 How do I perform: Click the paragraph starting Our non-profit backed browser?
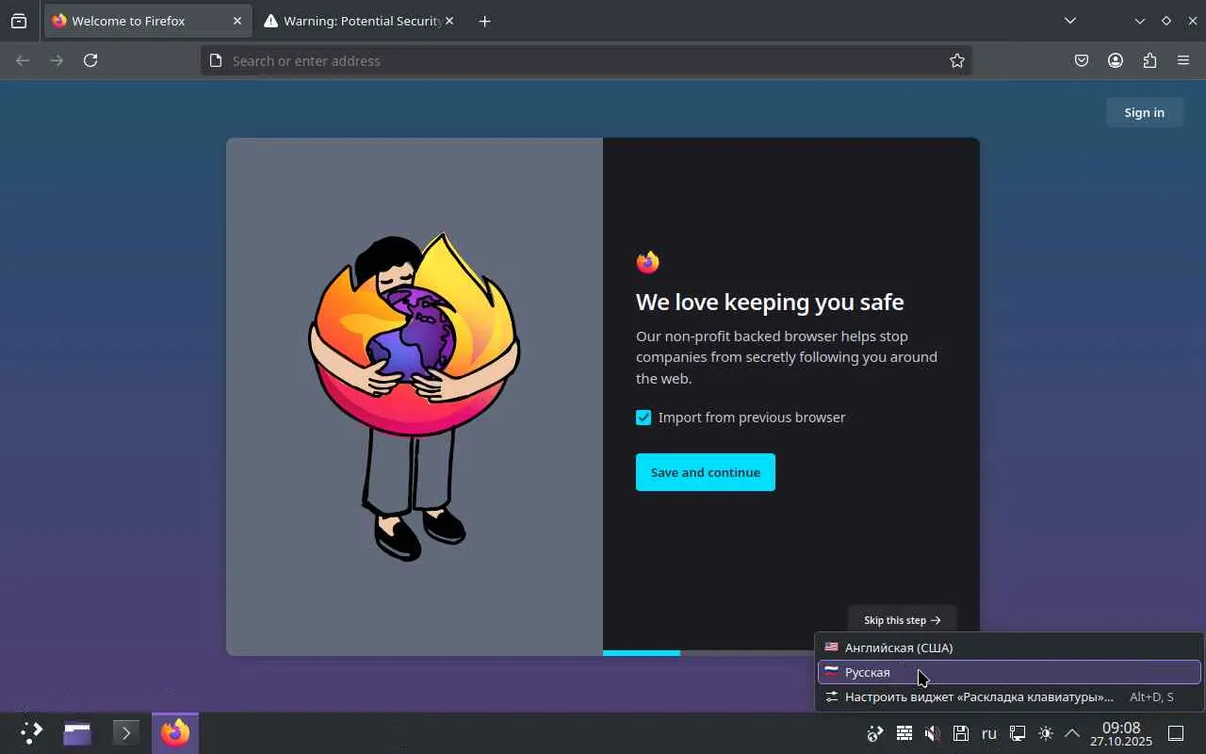[x=787, y=357]
